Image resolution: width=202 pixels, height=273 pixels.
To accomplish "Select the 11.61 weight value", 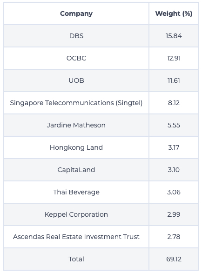I will pos(174,80).
